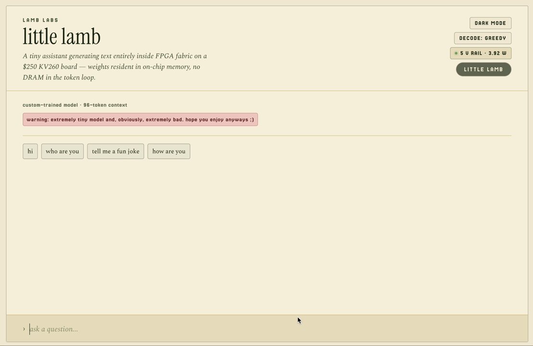Toggle the Dark Mode button
533x346 pixels.
pyautogui.click(x=490, y=23)
